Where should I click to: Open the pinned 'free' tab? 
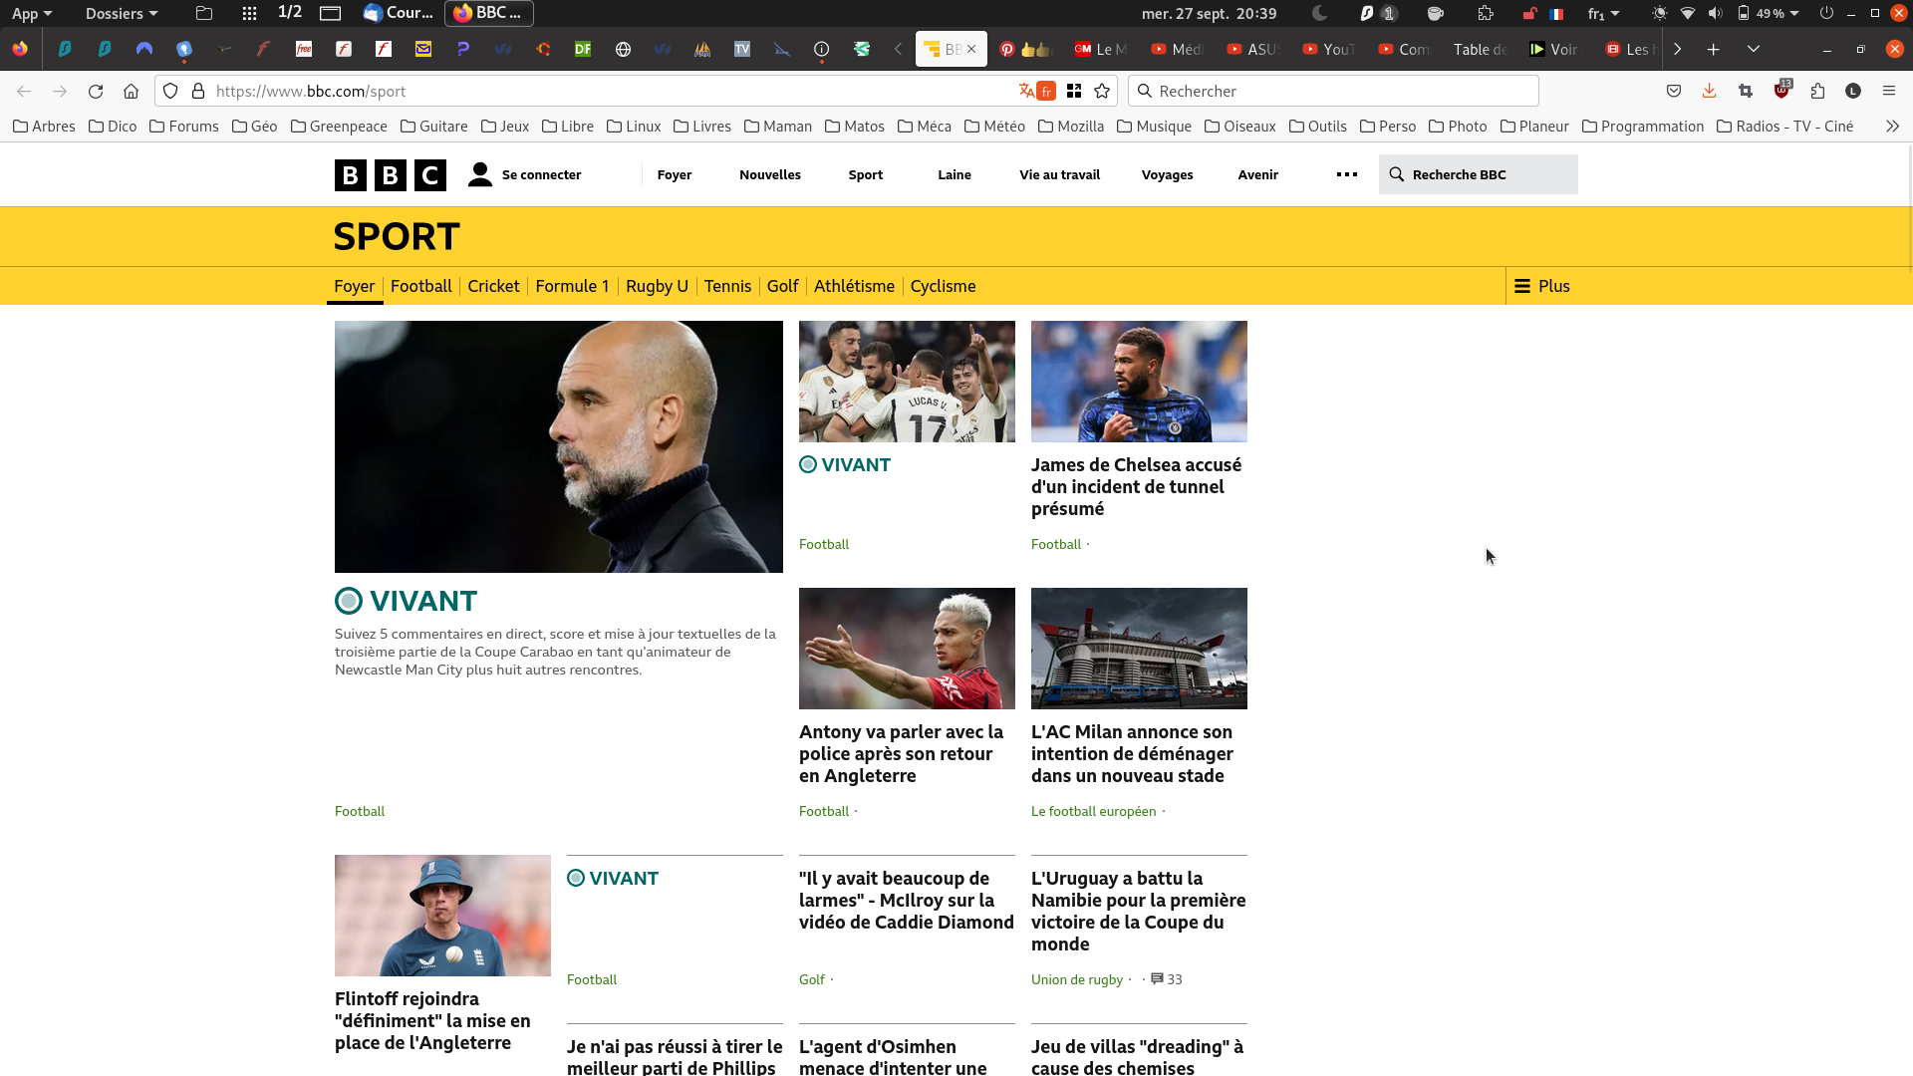304,49
